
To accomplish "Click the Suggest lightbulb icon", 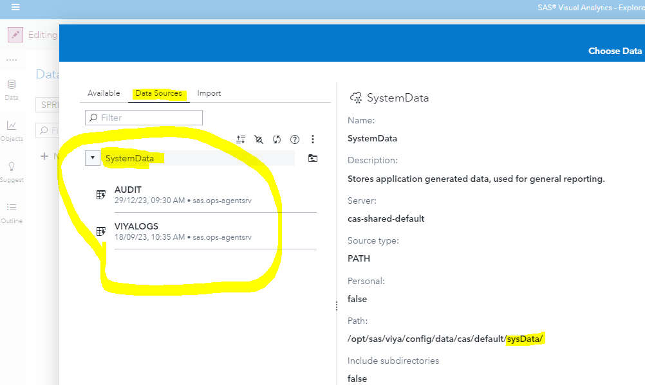I will pyautogui.click(x=11, y=167).
